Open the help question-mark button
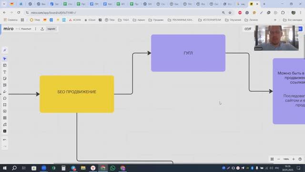This screenshot has height=172, width=305. [x=300, y=159]
